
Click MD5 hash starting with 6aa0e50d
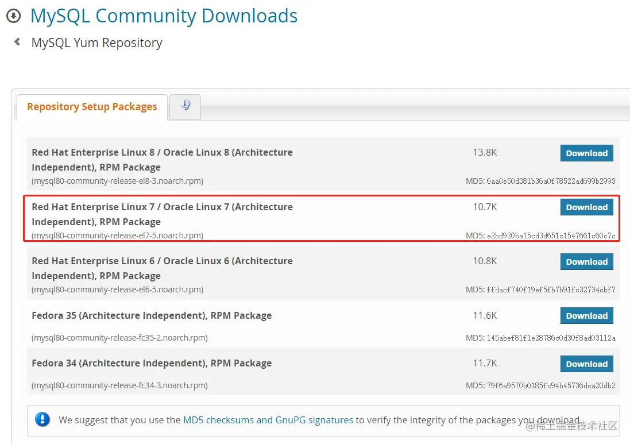pos(551,181)
